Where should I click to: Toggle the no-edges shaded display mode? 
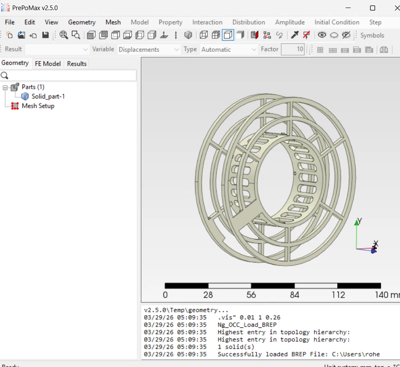(x=240, y=35)
